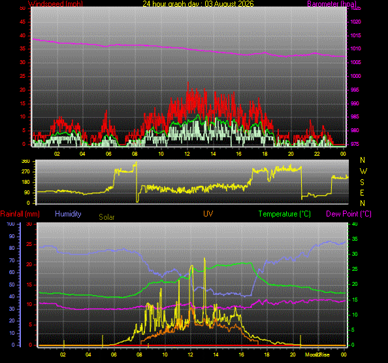This screenshot has width=388, height=363.
Task: Click wind direction axis value "90"
Action: [27, 192]
